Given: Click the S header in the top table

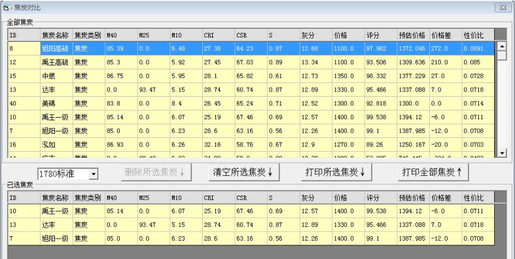Looking at the screenshot, I should (284, 35).
